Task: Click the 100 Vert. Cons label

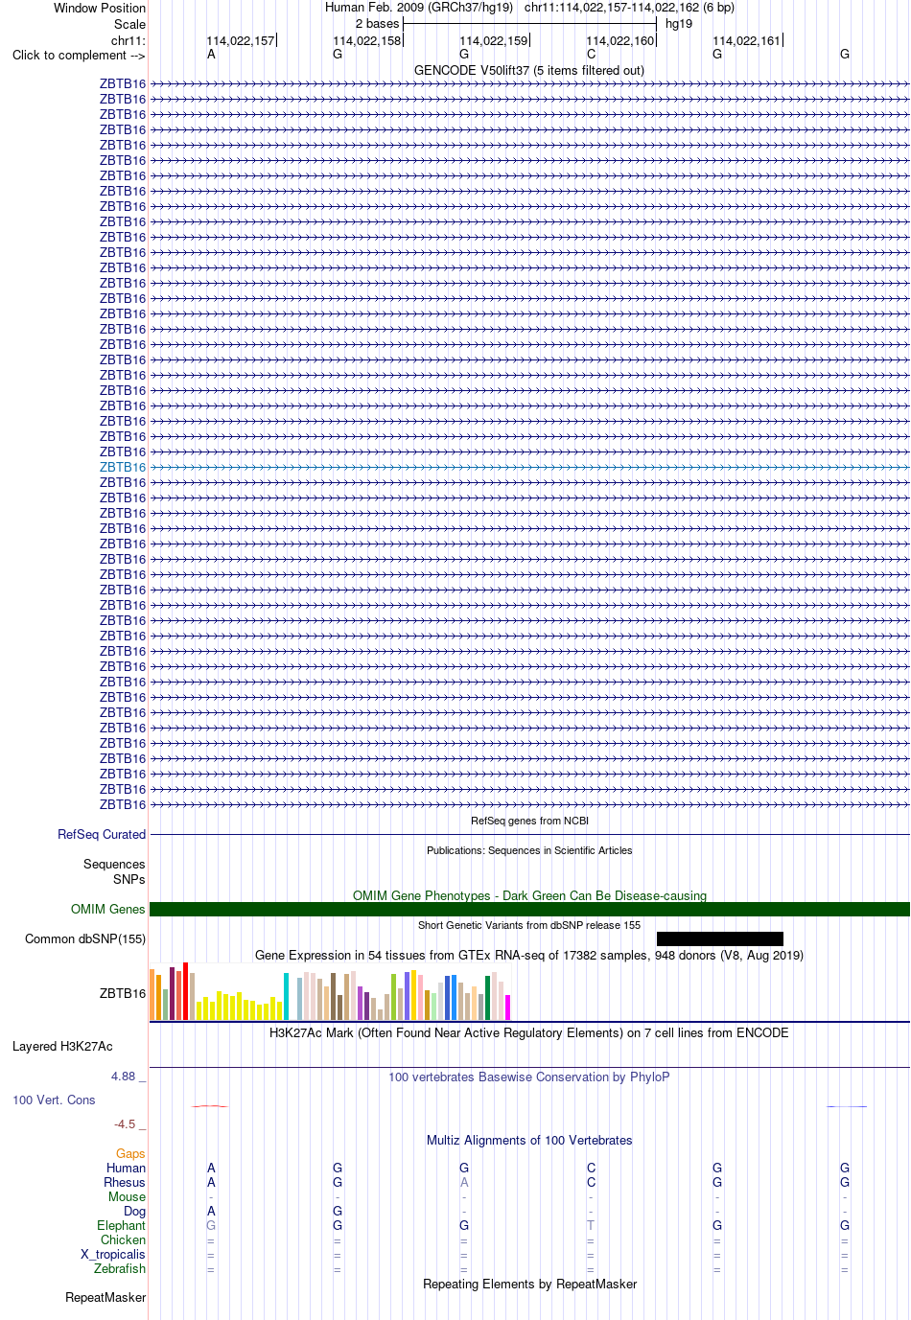Action: (x=54, y=1100)
